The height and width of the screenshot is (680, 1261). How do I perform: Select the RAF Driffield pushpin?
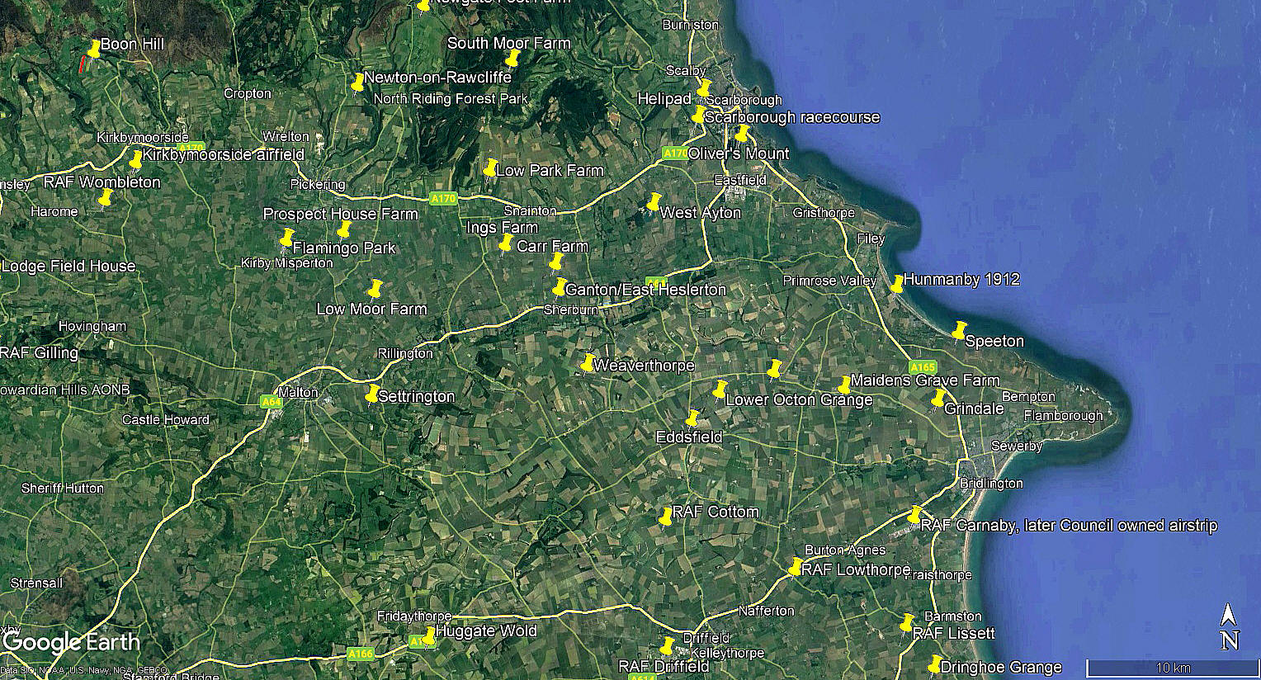click(x=668, y=645)
